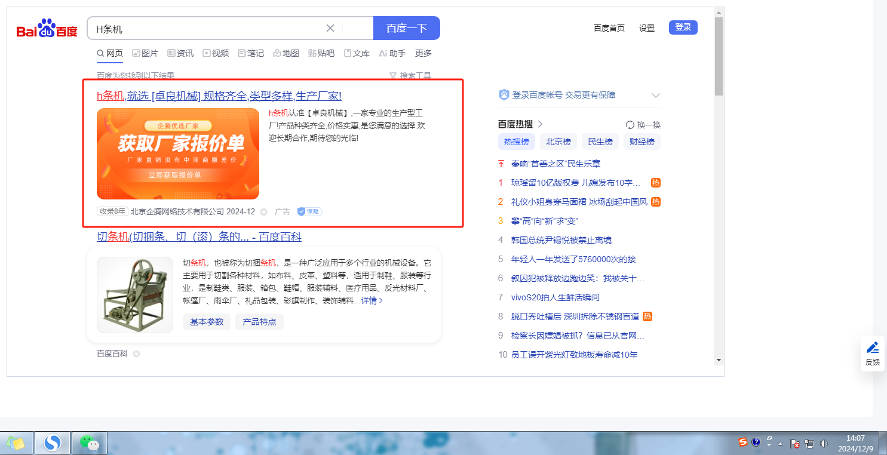Image resolution: width=887 pixels, height=455 pixels.
Task: Open 年轻人一年发送了5760000次的接 topic
Action: [x=574, y=259]
